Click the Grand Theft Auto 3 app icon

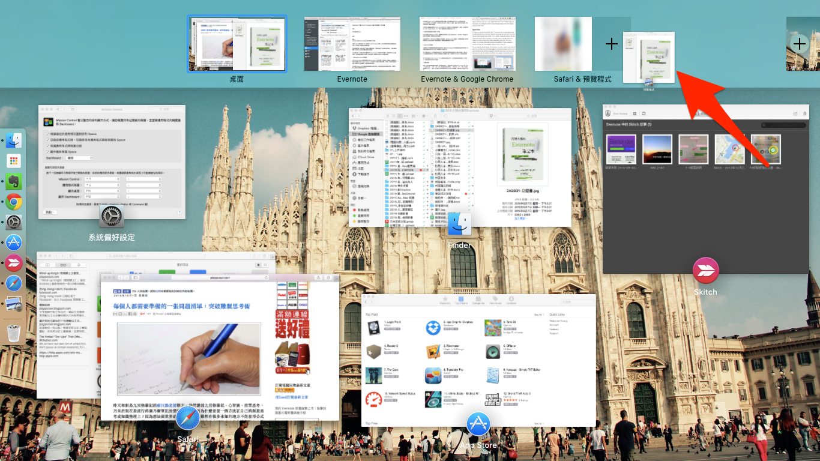click(x=493, y=399)
